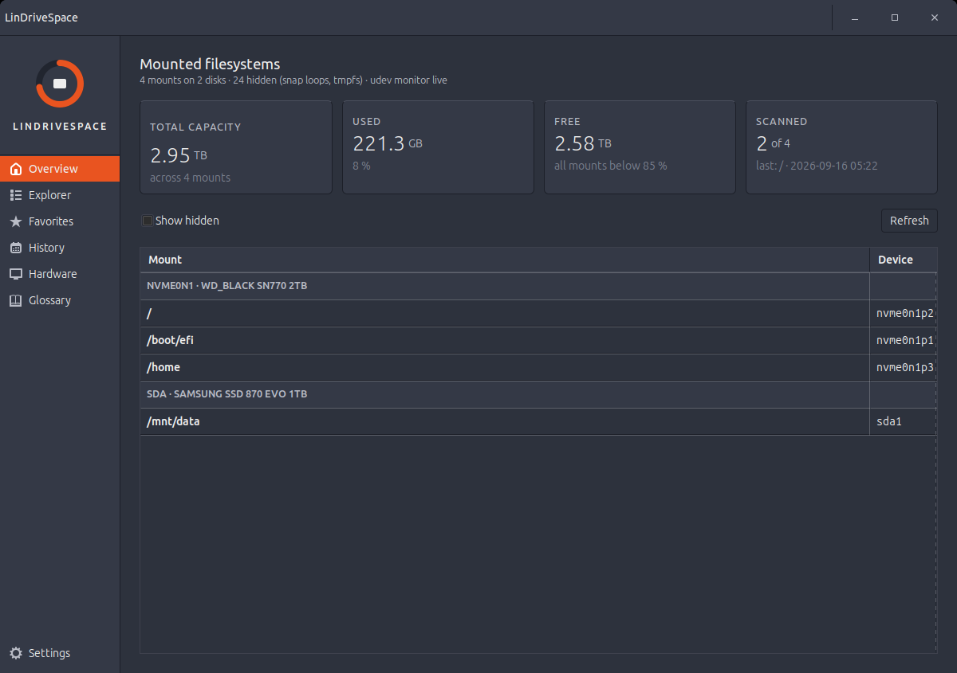Open the Glossary section
957x673 pixels.
[60, 300]
